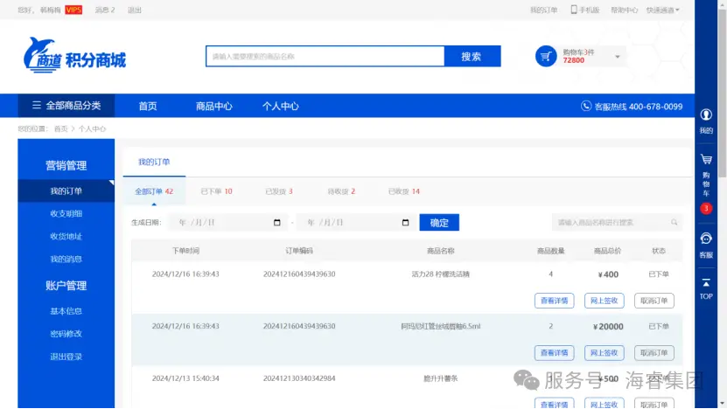Open the 购物车 icon in right sidebar
Image resolution: width=727 pixels, height=409 pixels.
705,160
